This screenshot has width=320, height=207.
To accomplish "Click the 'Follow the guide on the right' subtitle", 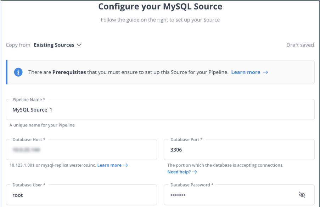I will pos(160,20).
